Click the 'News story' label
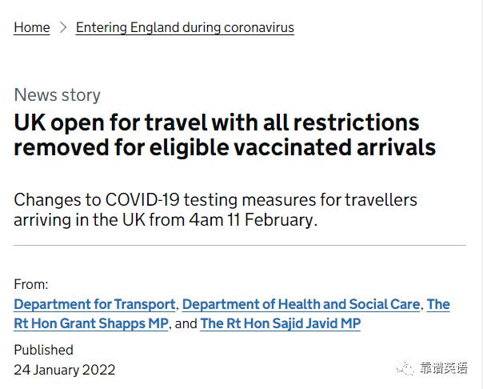Image resolution: width=483 pixels, height=389 pixels. (58, 94)
